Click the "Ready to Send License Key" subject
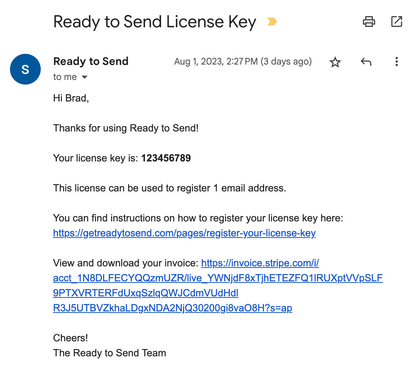 pyautogui.click(x=155, y=22)
